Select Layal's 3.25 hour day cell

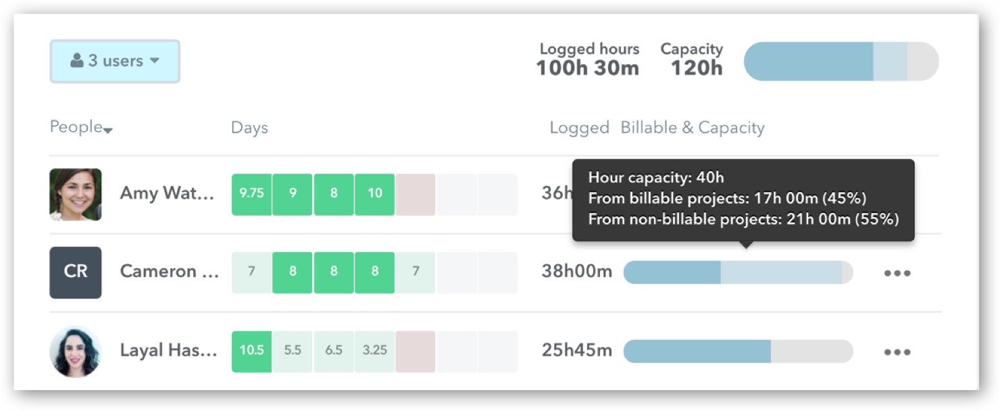[374, 351]
